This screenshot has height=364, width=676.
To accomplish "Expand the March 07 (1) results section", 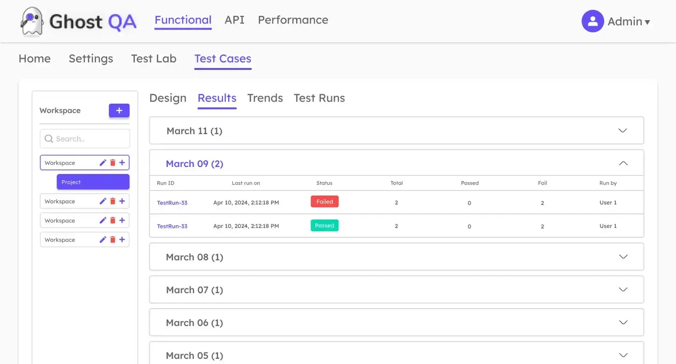I will click(623, 289).
